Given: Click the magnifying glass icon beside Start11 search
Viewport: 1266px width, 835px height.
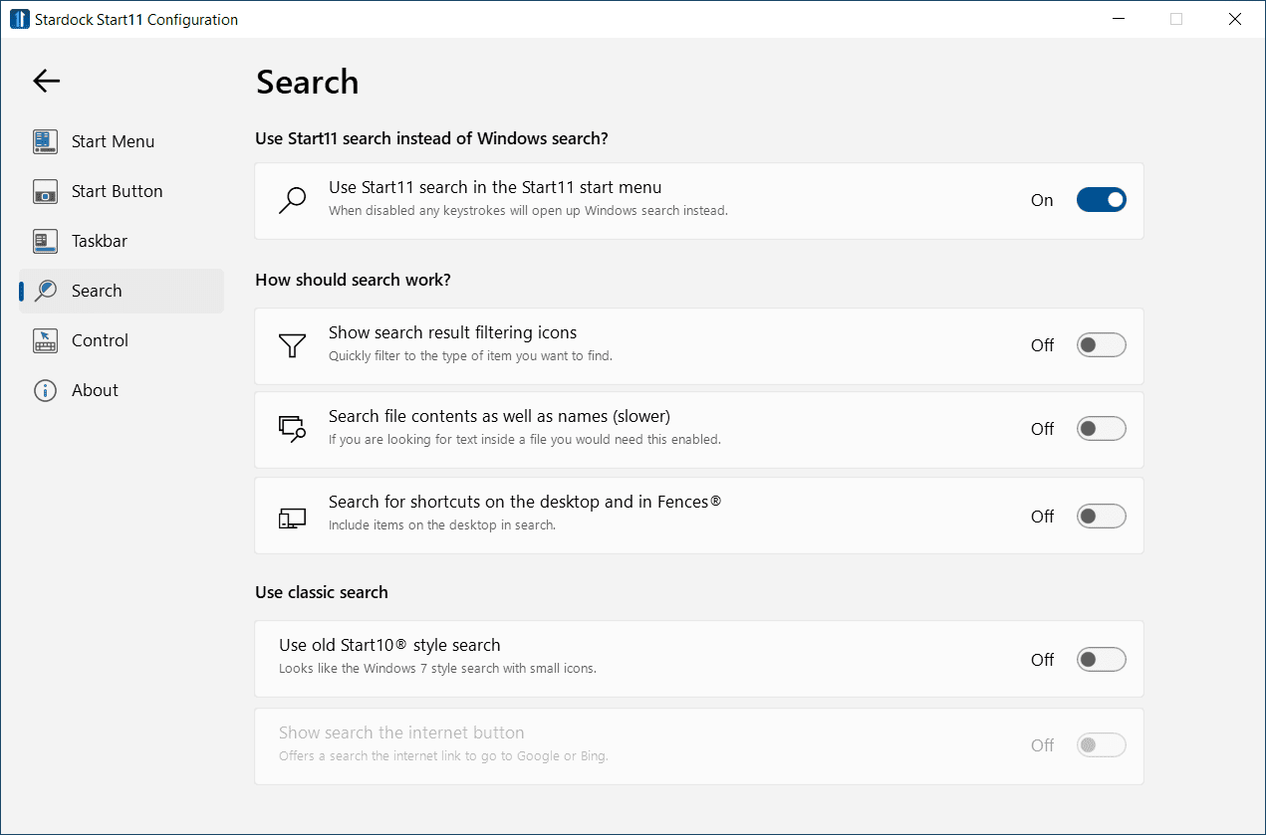Looking at the screenshot, I should point(292,200).
